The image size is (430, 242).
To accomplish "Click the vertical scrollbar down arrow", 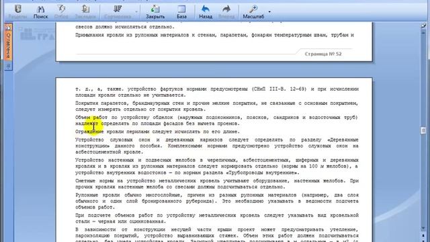I will point(423,229).
